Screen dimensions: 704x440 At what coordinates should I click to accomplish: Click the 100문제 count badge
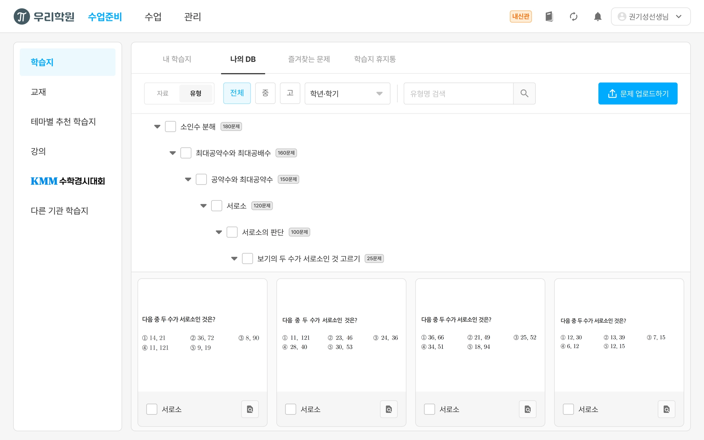(x=299, y=232)
